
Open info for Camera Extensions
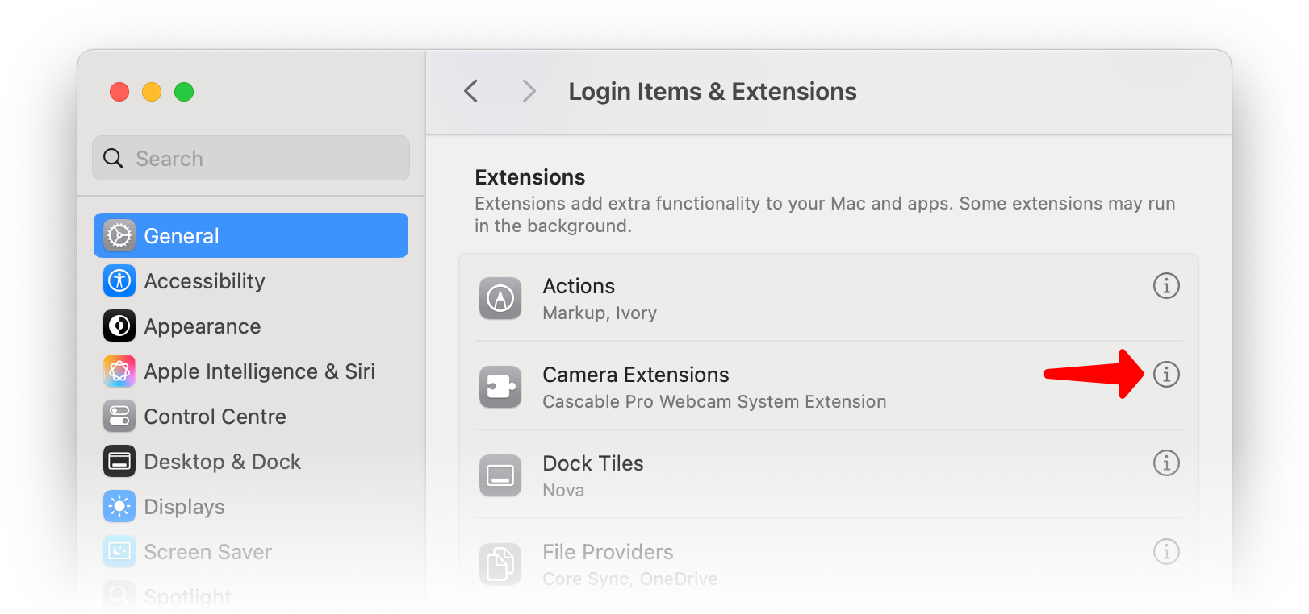(1165, 374)
